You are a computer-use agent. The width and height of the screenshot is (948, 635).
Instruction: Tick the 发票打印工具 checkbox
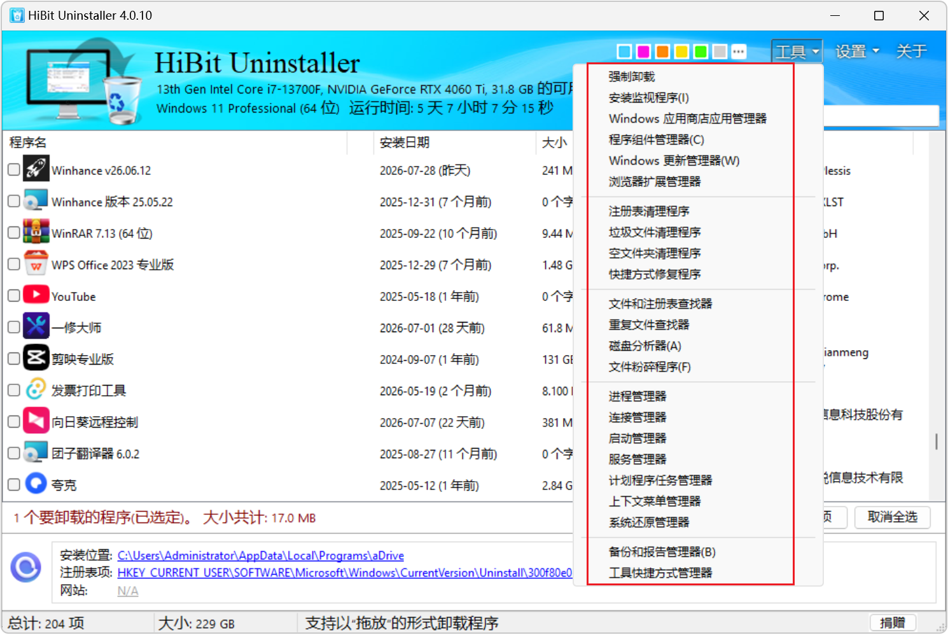point(14,390)
